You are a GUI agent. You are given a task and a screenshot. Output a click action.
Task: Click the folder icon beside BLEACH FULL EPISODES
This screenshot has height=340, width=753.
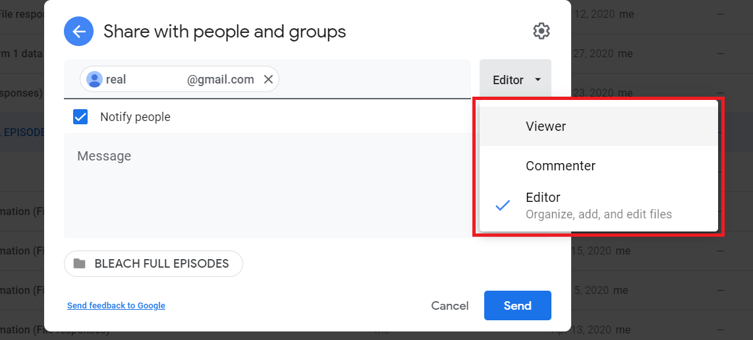(x=80, y=264)
